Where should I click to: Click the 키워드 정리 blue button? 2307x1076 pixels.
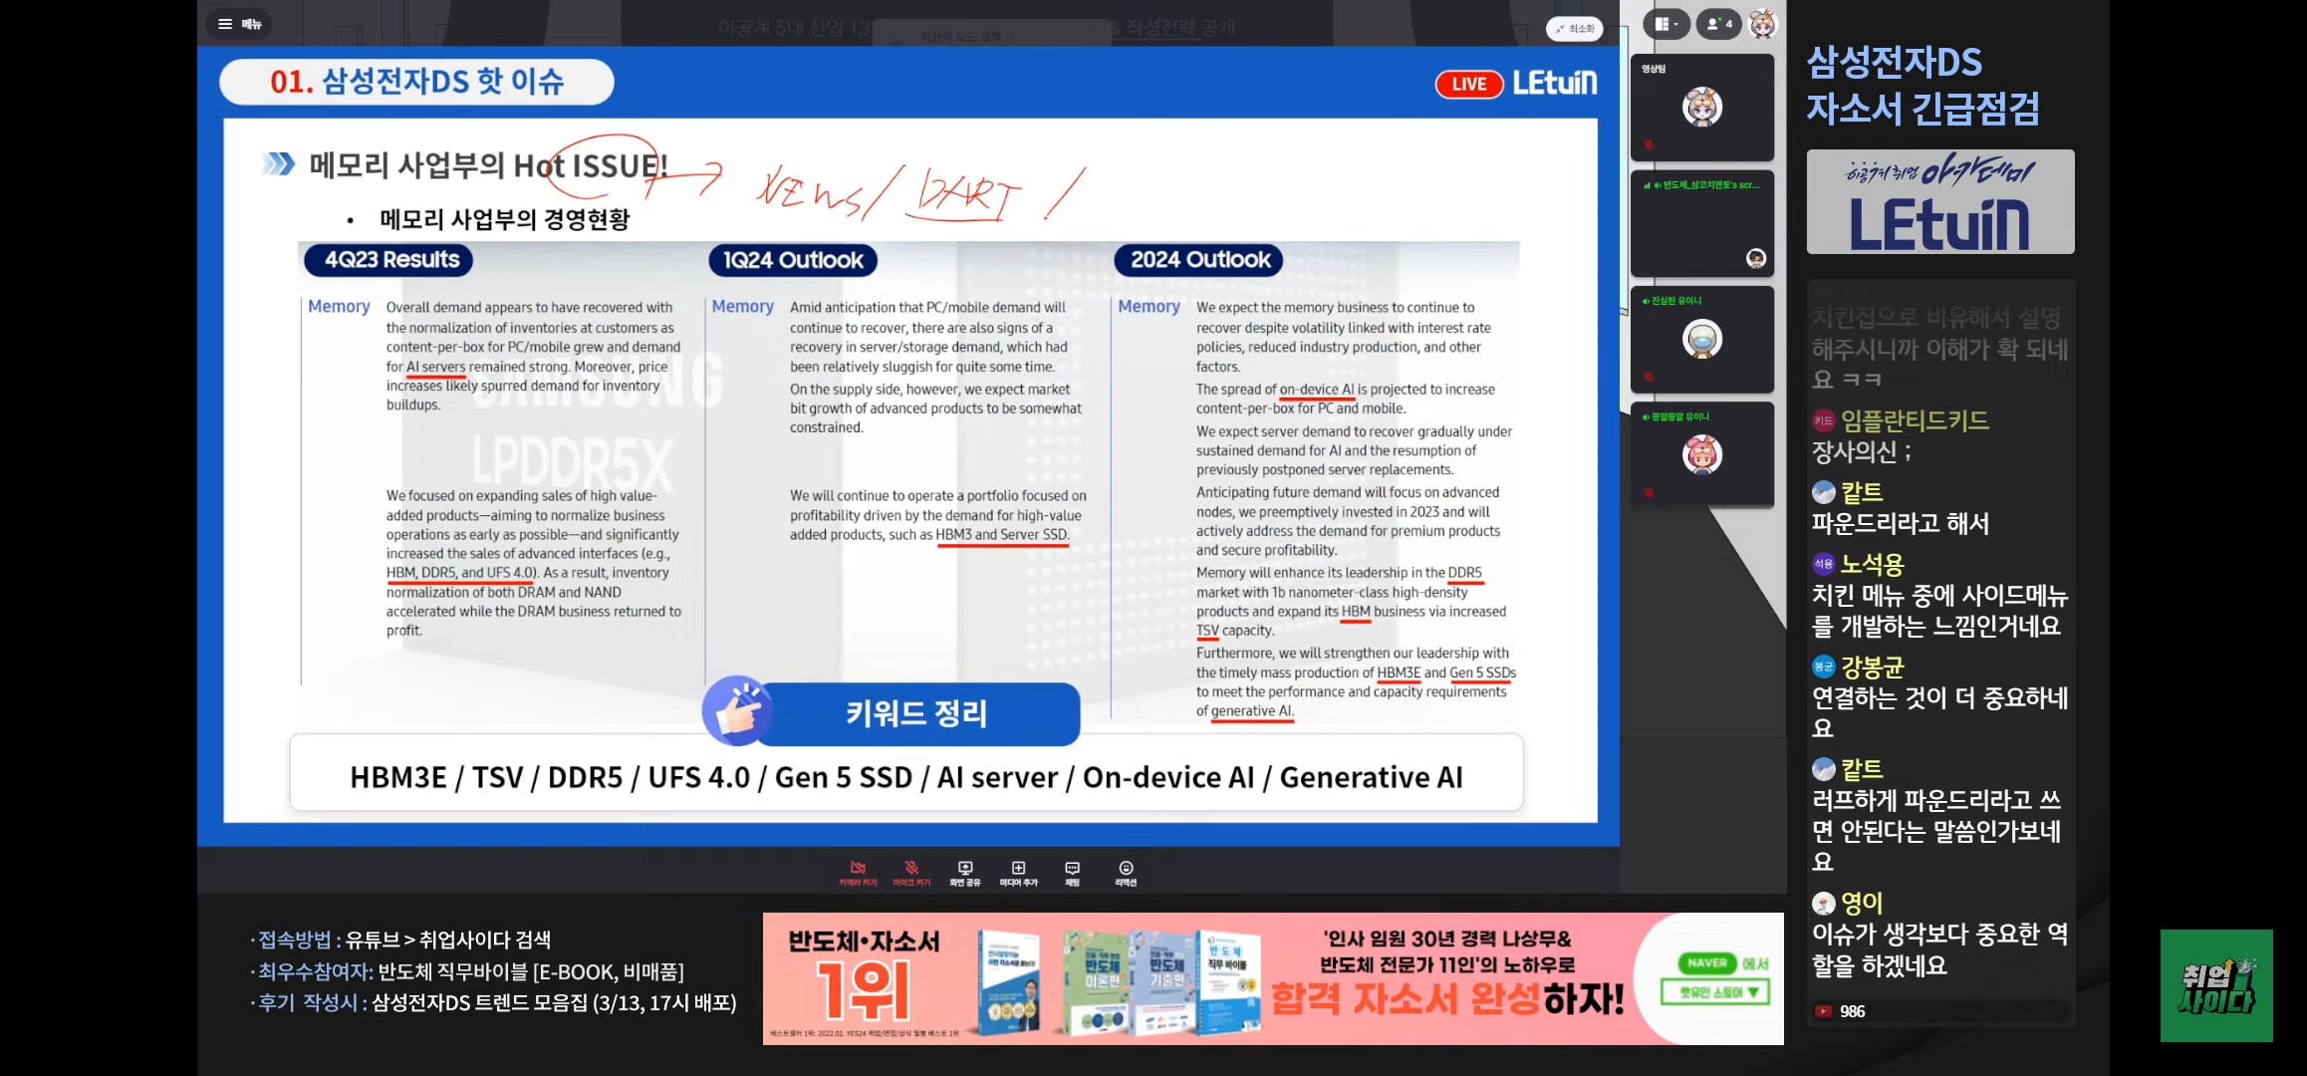pyautogui.click(x=915, y=713)
